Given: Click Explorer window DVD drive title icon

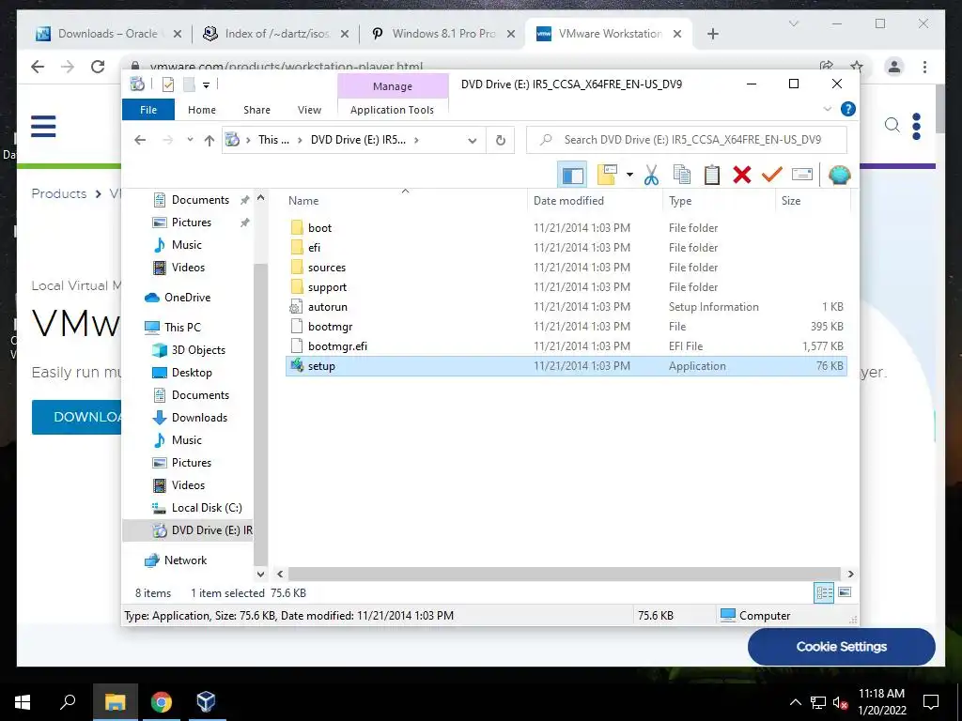Looking at the screenshot, I should click(x=137, y=84).
